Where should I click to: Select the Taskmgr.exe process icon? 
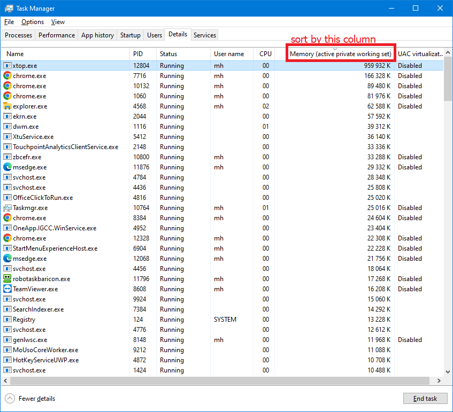(x=7, y=208)
